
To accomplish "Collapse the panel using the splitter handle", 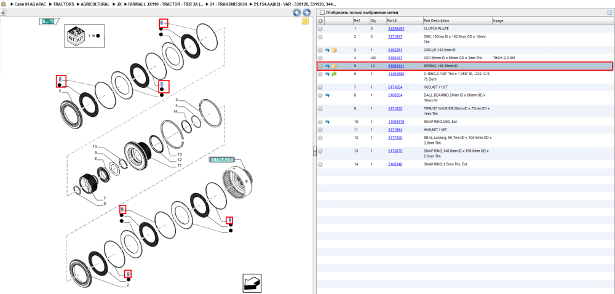I will point(314,152).
